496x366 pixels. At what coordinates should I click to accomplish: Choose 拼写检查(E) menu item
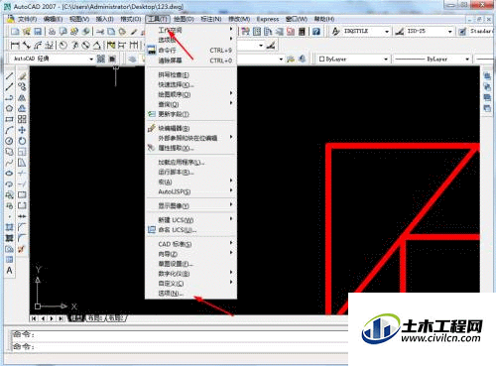pos(191,75)
